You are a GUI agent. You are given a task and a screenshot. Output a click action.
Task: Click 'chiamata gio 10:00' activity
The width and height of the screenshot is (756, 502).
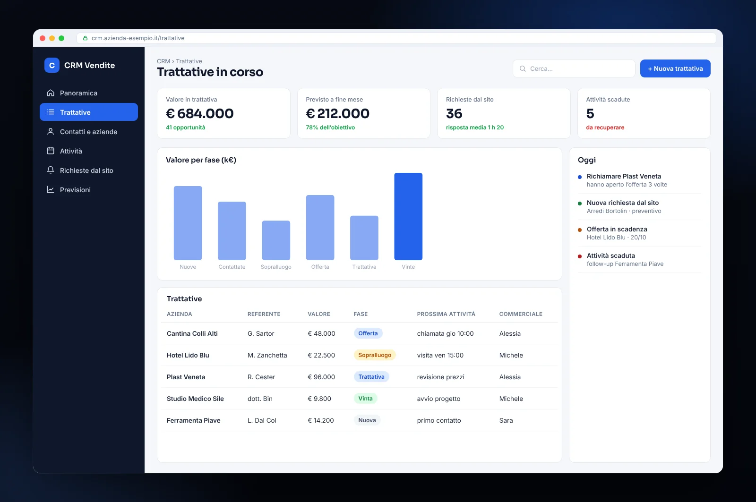446,333
